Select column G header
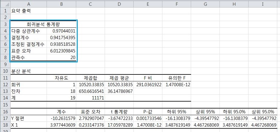Viewport: 280px width, 132px height. pos(205,4)
